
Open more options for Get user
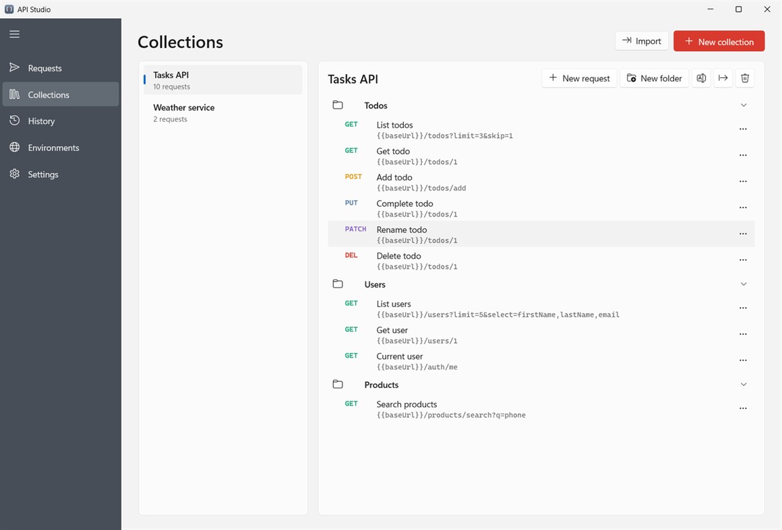[743, 334]
